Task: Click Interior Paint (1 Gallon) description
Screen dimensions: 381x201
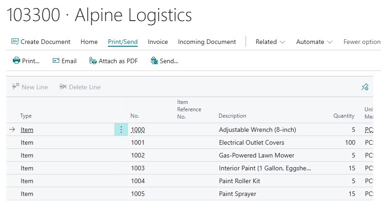Action: click(265, 168)
